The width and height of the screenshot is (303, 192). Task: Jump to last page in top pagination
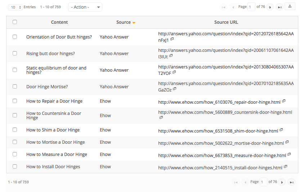click(x=280, y=7)
